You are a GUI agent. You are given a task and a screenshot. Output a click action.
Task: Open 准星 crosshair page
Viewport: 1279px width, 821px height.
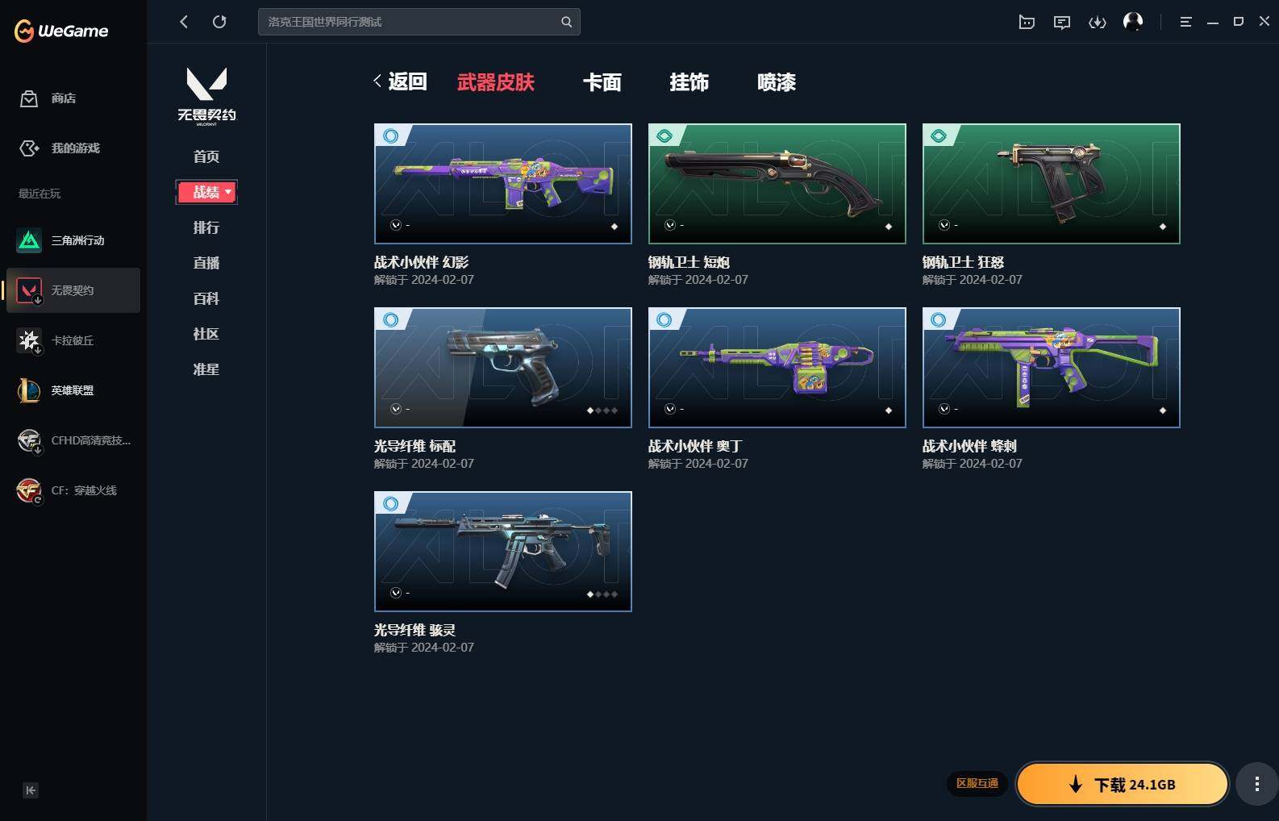pyautogui.click(x=206, y=369)
